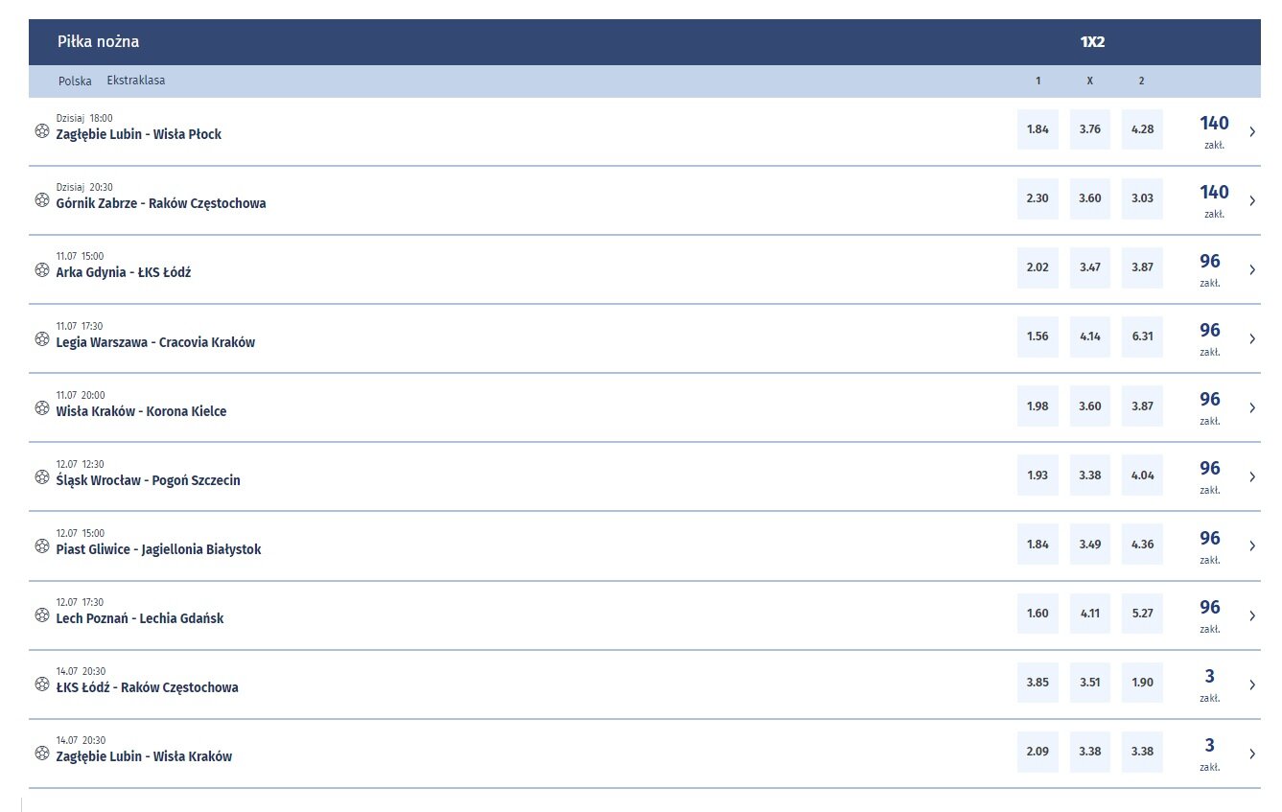This screenshot has height=812, width=1282.
Task: Click ball icon next to Wisła Kraków - Korona Kielce
Action: (x=42, y=407)
